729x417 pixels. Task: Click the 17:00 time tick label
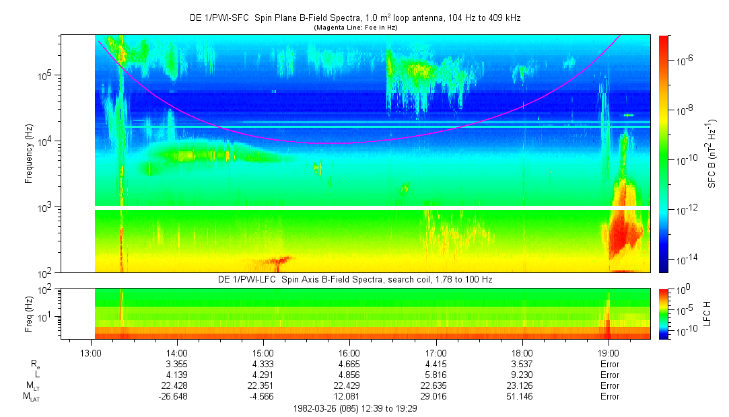(436, 353)
